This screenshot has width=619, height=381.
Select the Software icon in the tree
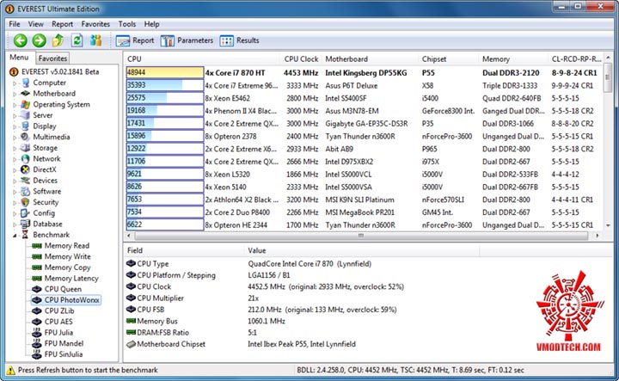point(26,191)
